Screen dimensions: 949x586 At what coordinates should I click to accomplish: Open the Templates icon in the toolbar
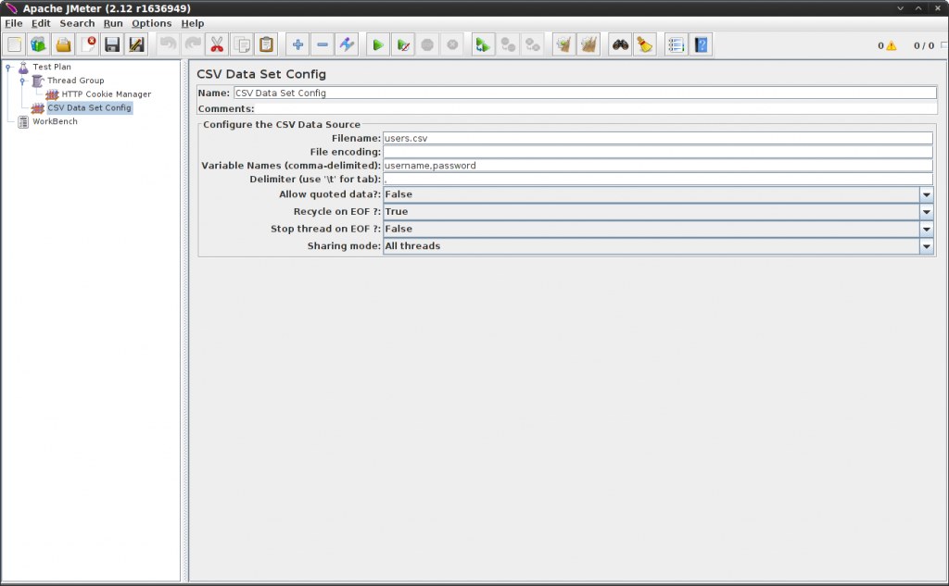[x=38, y=44]
